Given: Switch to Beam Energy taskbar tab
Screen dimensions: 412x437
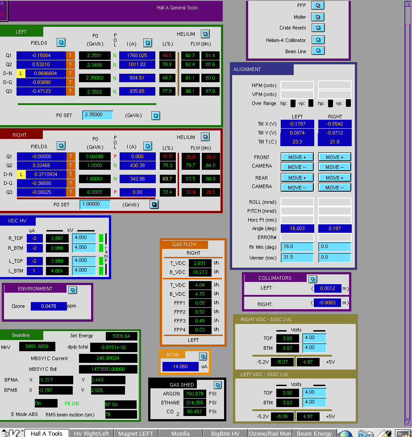Looking at the screenshot, I should [x=314, y=433].
